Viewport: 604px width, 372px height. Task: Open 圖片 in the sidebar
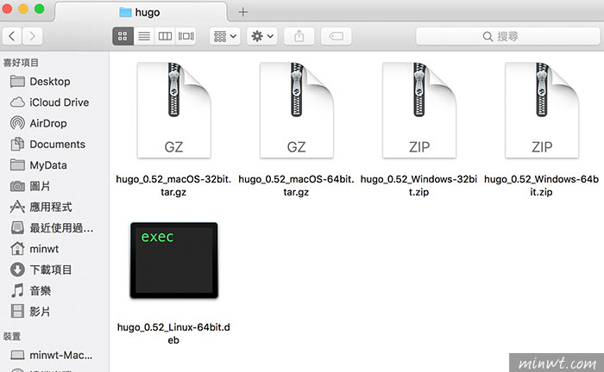point(30,186)
